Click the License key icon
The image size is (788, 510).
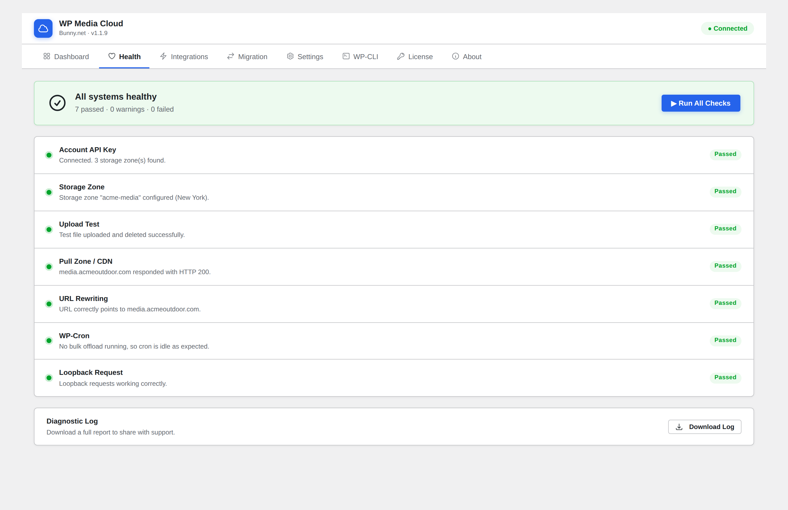[x=401, y=56]
